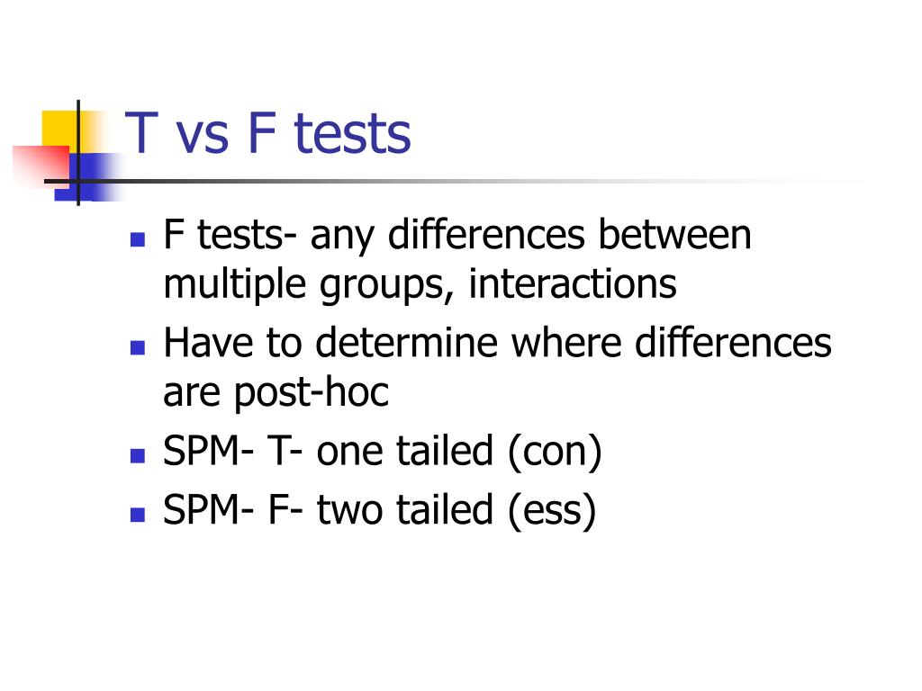Viewport: 922px width, 691px height.
Task: Click the bullet marker before 'SPM- F-'
Action: [x=138, y=515]
